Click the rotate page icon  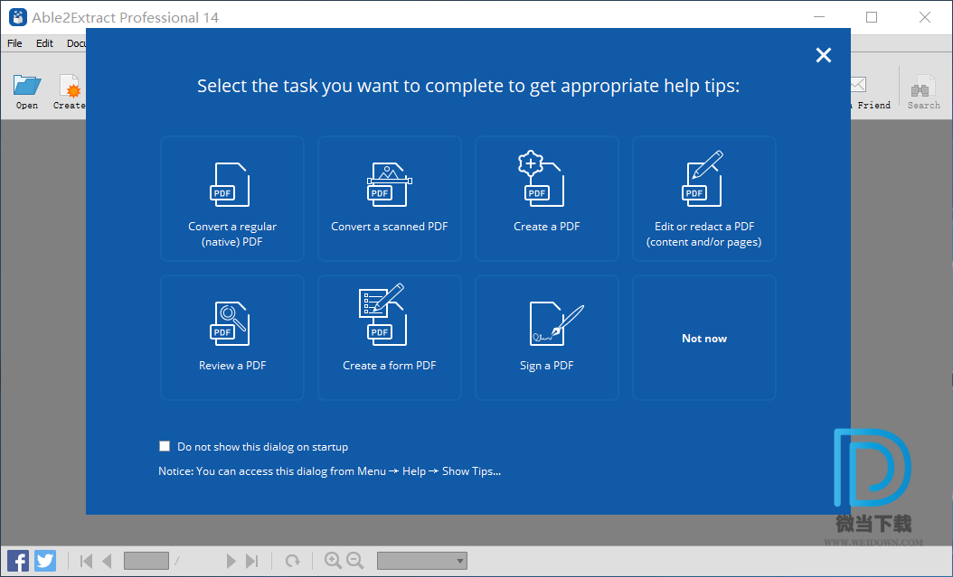click(293, 562)
